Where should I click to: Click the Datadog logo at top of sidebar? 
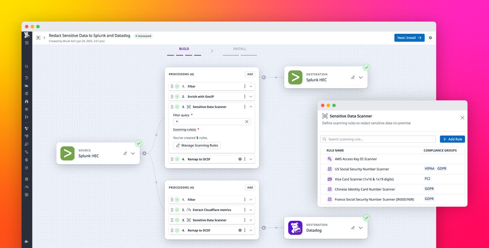[26, 35]
